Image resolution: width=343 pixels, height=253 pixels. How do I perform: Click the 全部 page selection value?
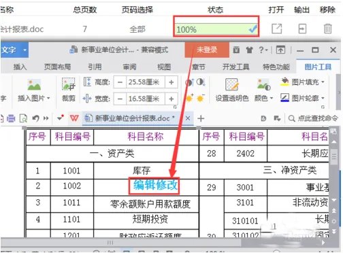(x=137, y=29)
